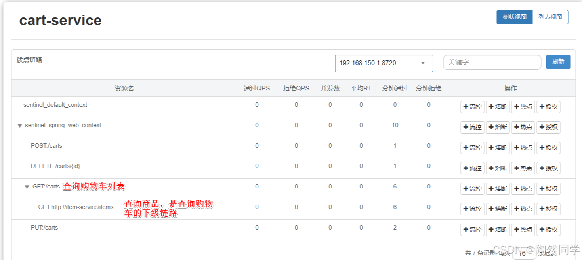Open the 192.168.150.1:8720 machine dropdown

[384, 63]
